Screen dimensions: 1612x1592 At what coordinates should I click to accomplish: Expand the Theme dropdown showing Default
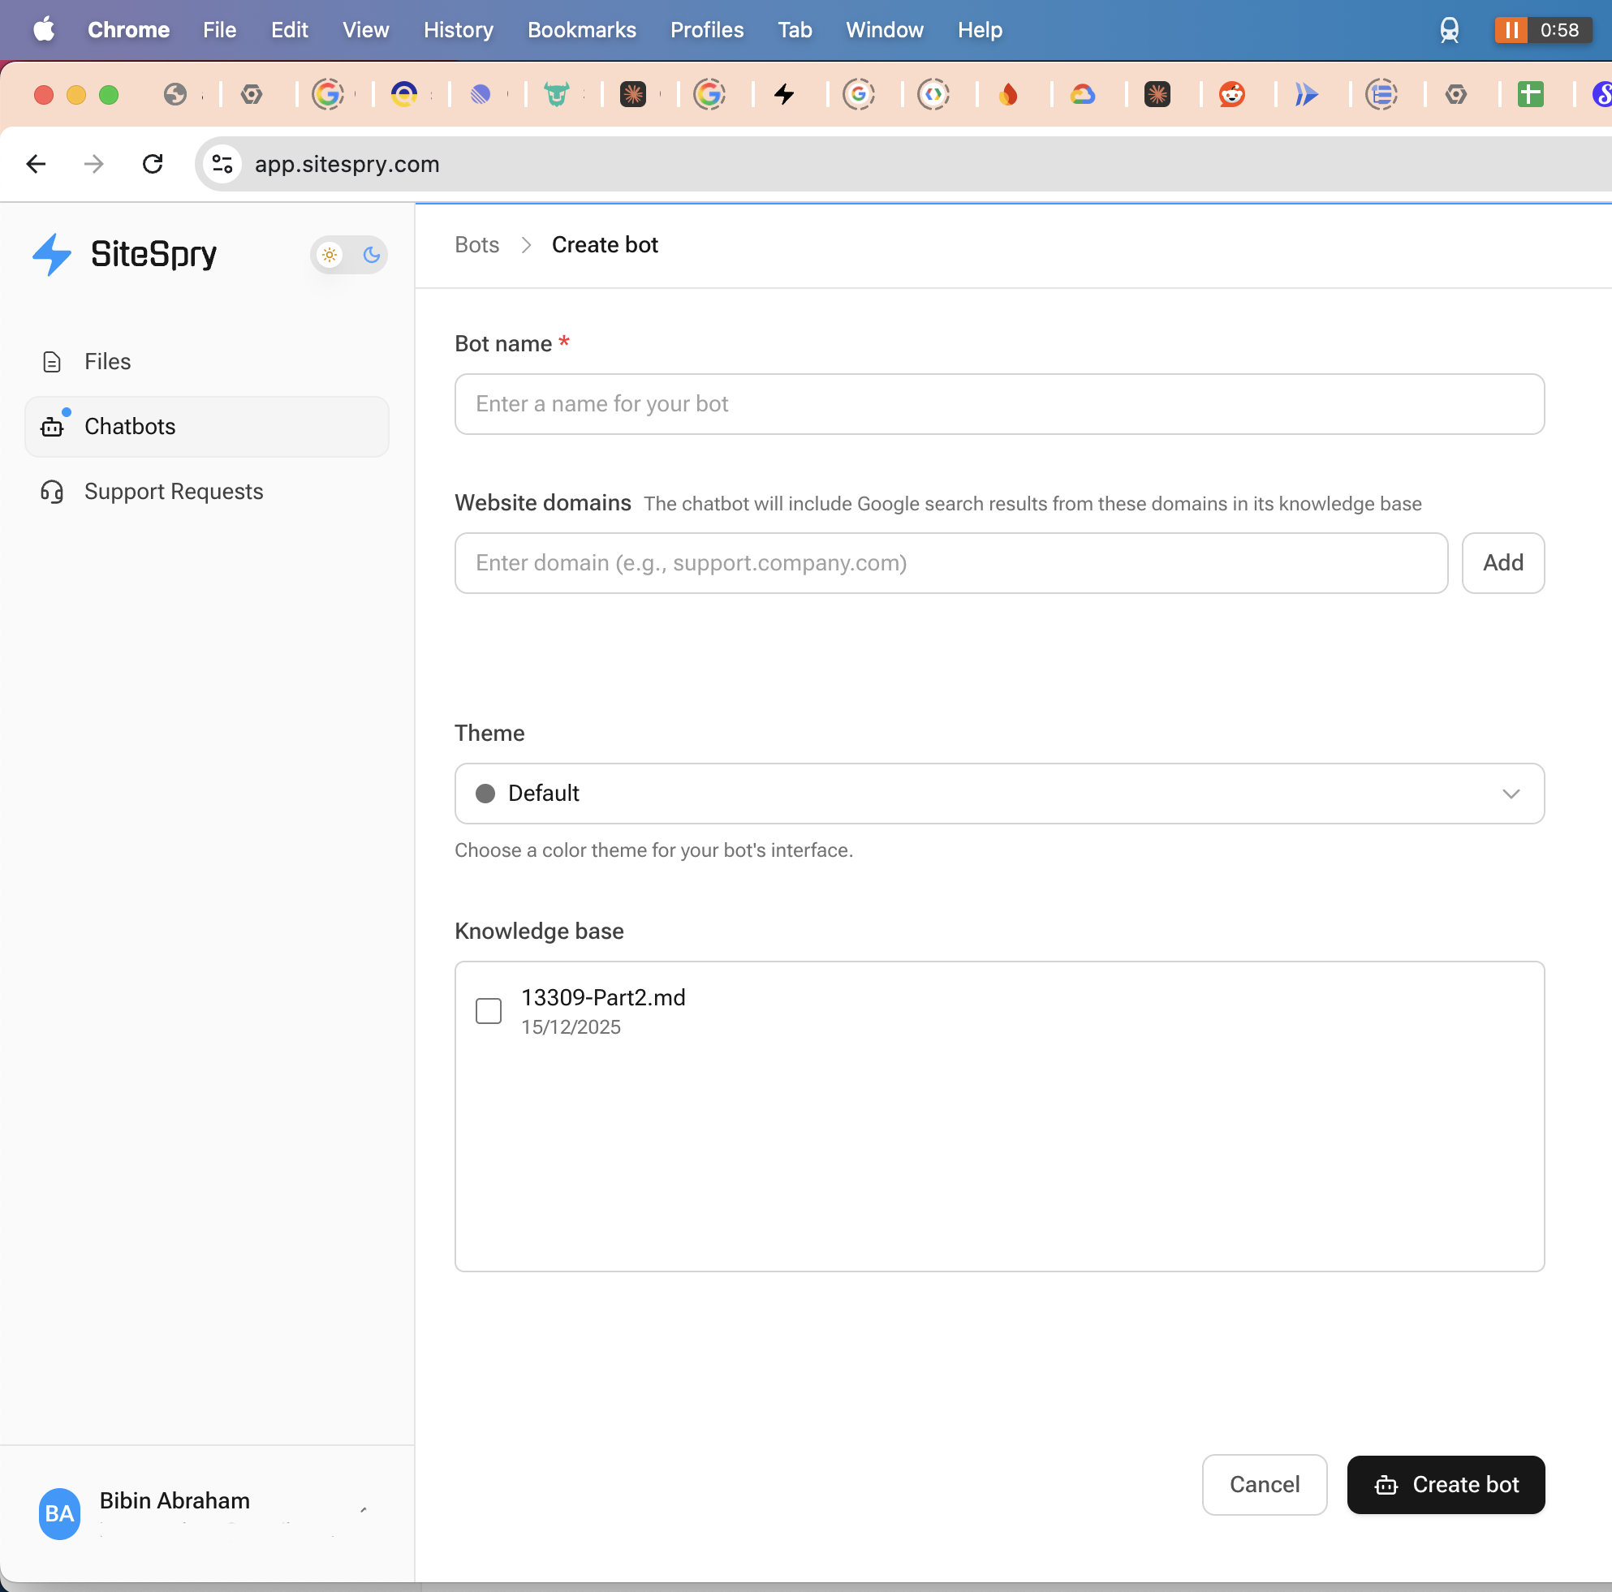[x=1511, y=793]
